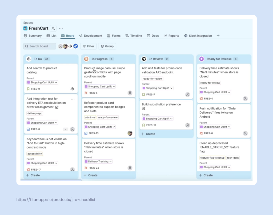Expand Shopping Cart Uplift parent on FRES-7

[157, 88]
